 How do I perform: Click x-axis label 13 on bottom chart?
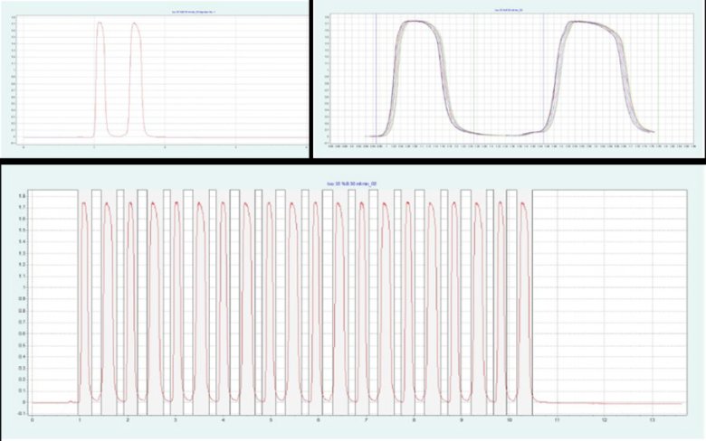(652, 420)
